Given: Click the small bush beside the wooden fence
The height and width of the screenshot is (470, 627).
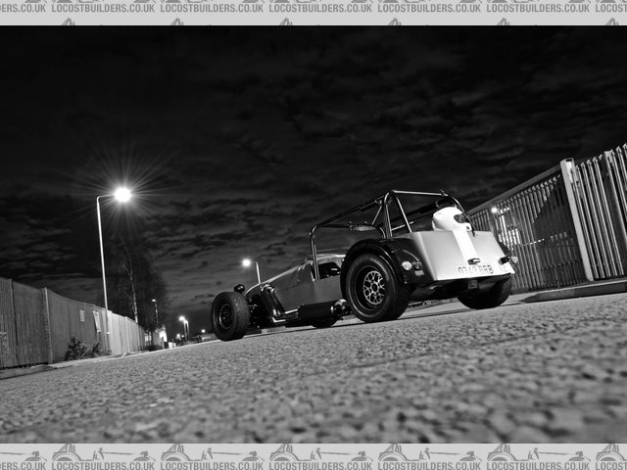Looking at the screenshot, I should pyautogui.click(x=76, y=349).
